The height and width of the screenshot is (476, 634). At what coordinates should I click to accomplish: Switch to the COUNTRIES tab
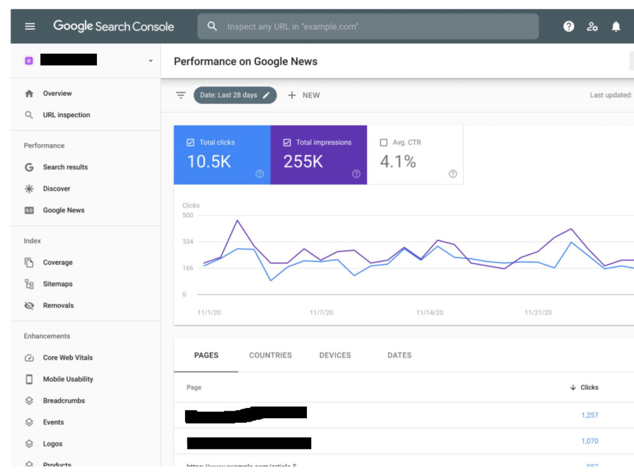[x=271, y=355]
